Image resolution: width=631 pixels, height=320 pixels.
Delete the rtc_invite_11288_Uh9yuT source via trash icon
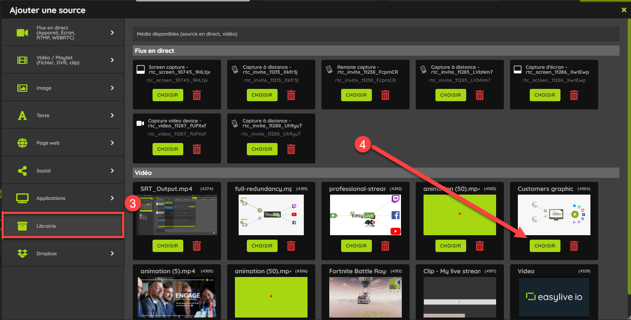tap(291, 149)
